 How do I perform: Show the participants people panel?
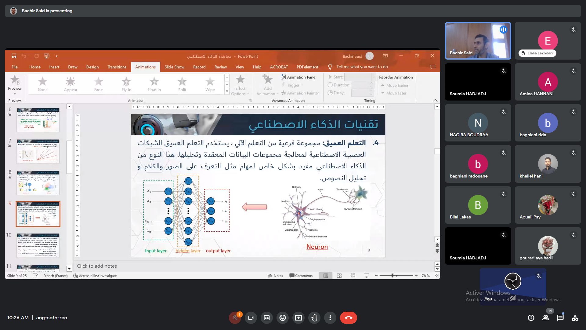546,318
